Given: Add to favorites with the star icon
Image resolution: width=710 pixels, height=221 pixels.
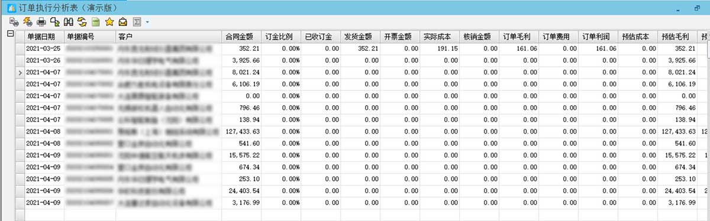Looking at the screenshot, I should tap(109, 22).
